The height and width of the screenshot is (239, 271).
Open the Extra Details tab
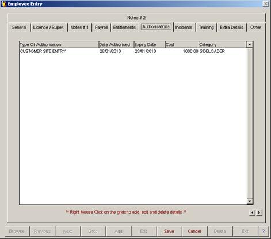(x=231, y=28)
